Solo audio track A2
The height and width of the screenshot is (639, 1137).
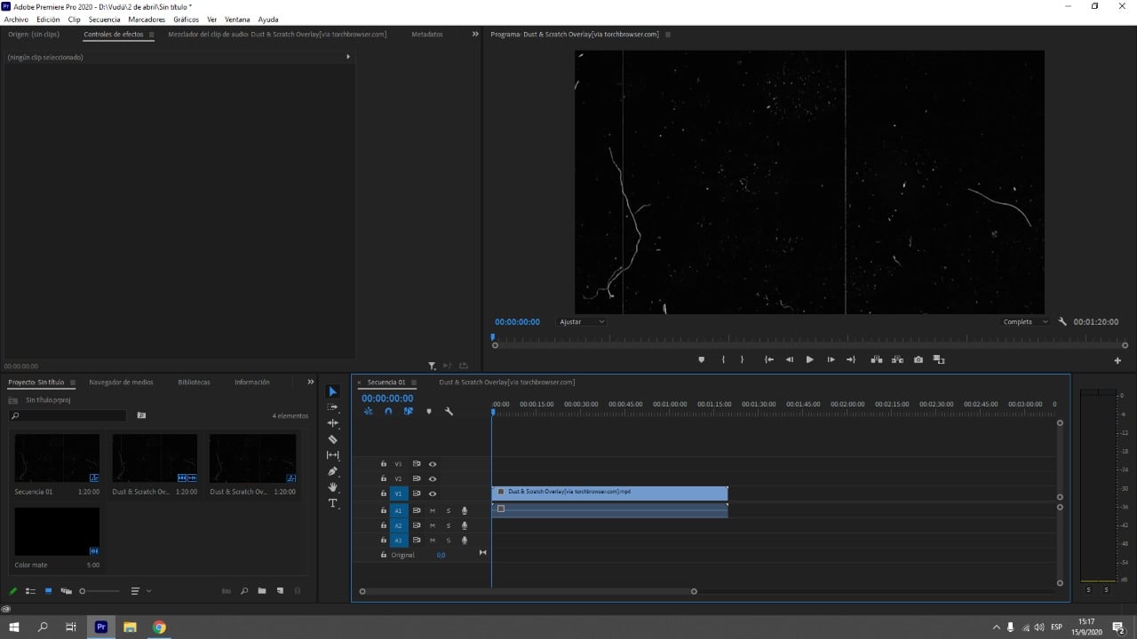(448, 525)
